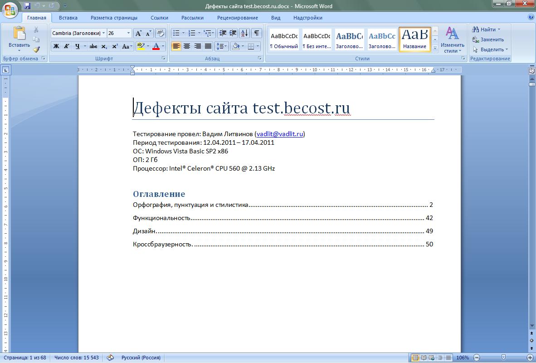Open the Разметка страницы tab
Image resolution: width=536 pixels, height=363 pixels.
pos(114,18)
